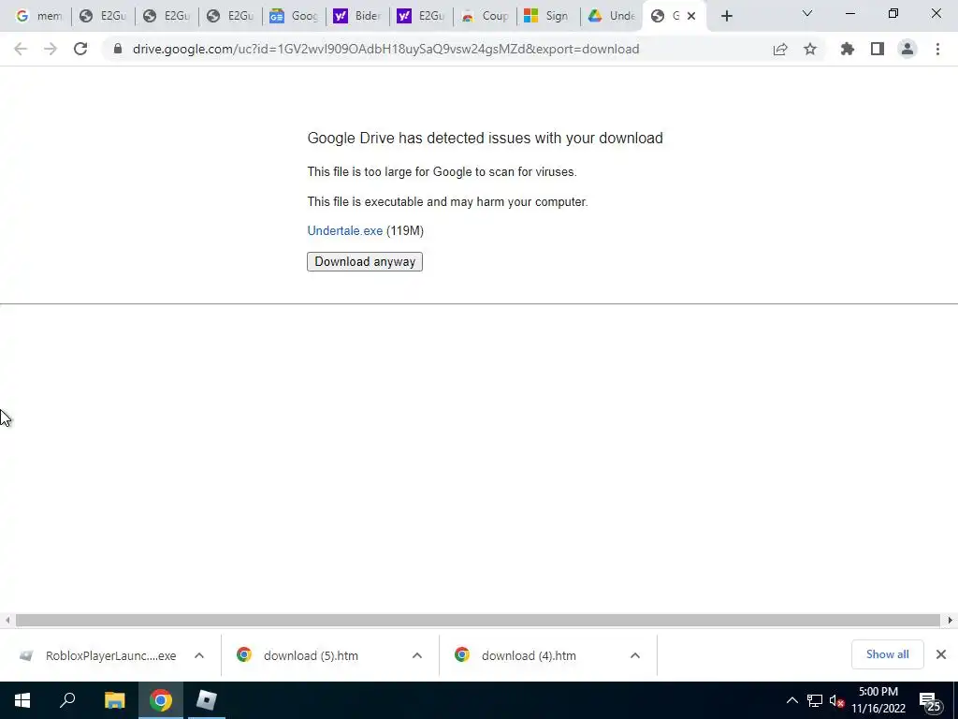Viewport: 958px width, 719px height.
Task: Open Windows taskbar search
Action: [67, 700]
